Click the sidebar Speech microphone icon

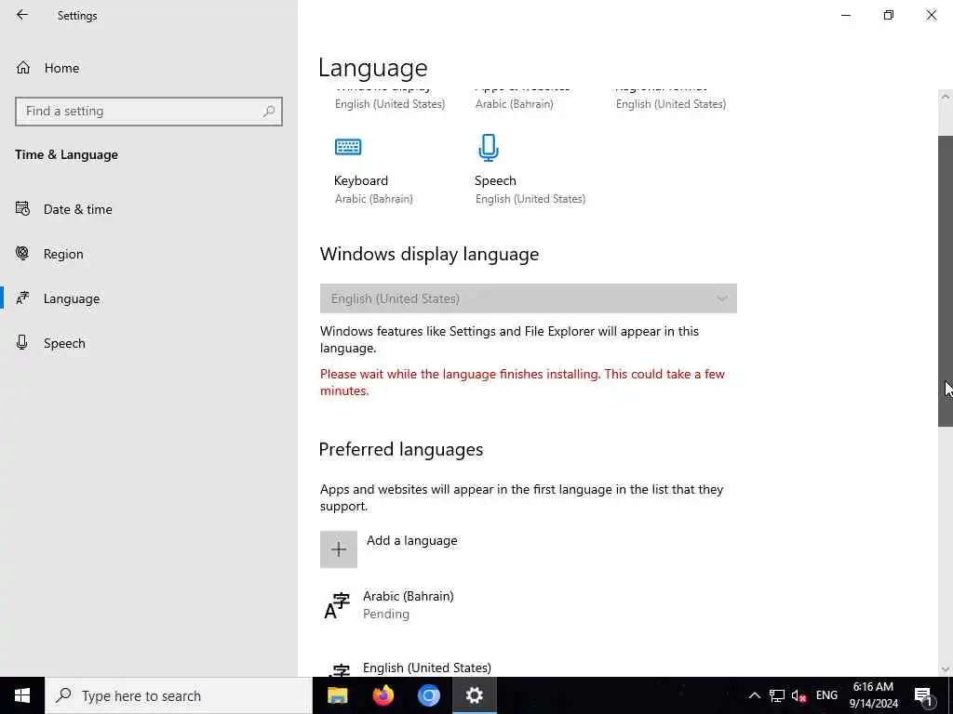22,342
